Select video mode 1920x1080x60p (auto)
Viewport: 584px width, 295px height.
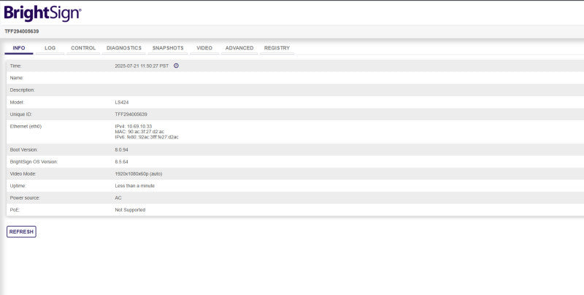[x=139, y=174]
